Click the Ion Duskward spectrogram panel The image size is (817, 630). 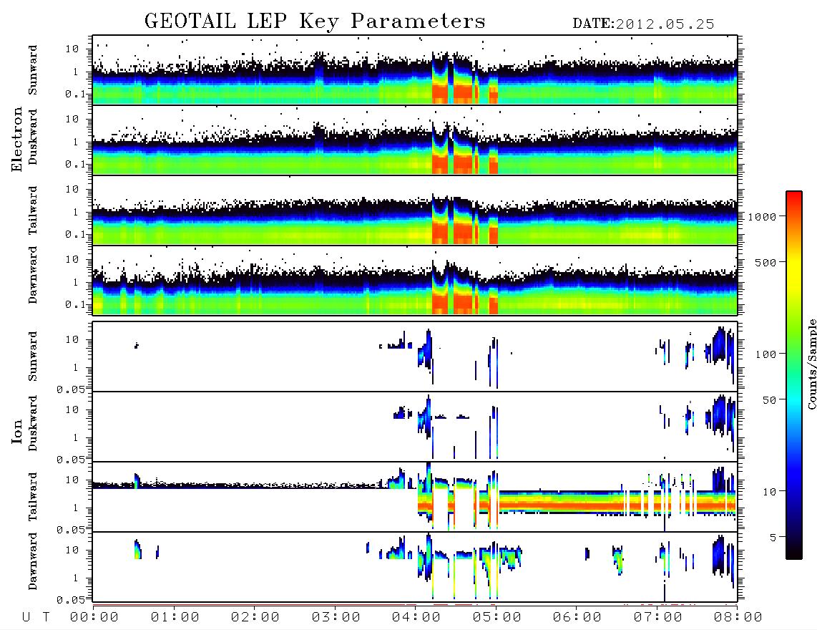click(415, 427)
